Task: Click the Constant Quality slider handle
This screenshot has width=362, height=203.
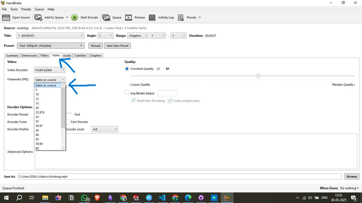Action: 258,76
